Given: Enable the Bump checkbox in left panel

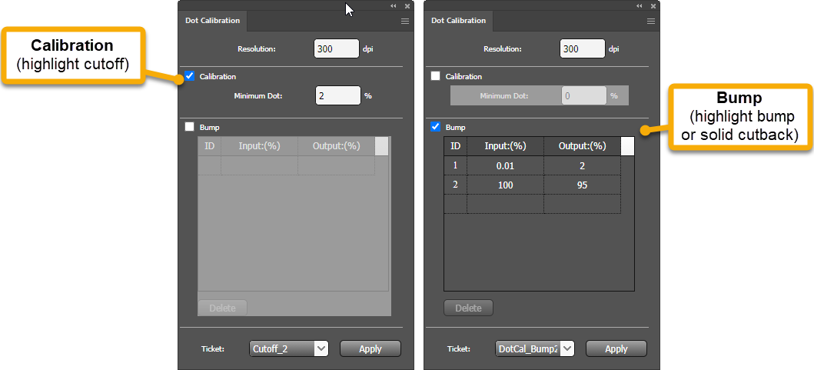Looking at the screenshot, I should (190, 127).
